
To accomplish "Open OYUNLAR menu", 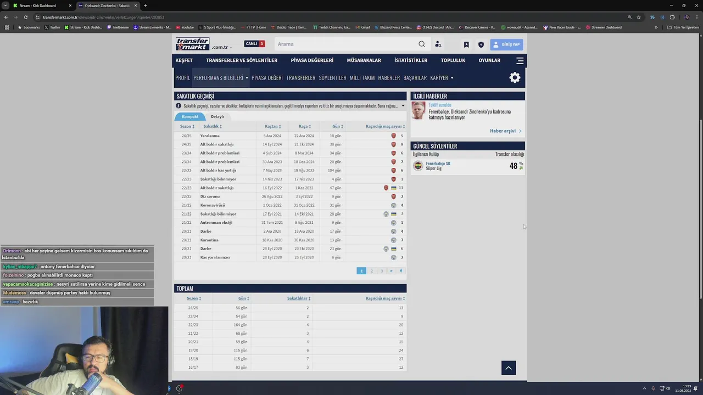I will tap(489, 60).
